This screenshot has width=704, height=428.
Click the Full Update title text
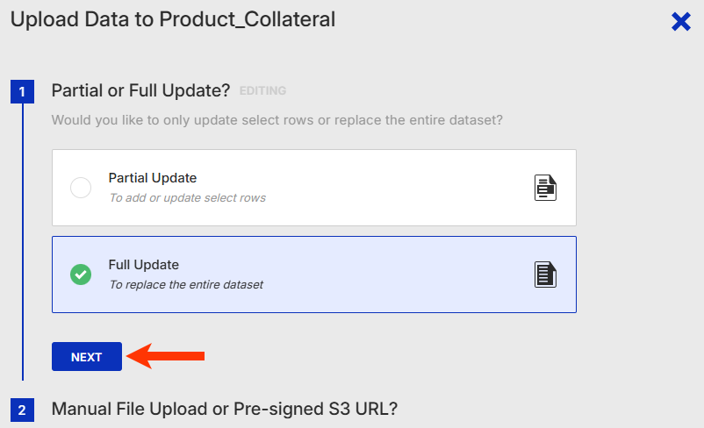[144, 265]
